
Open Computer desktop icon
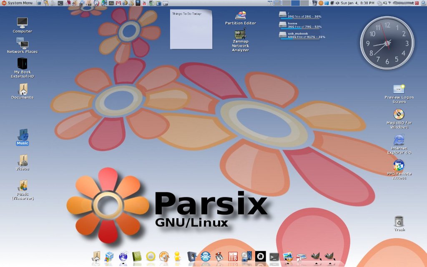point(23,25)
